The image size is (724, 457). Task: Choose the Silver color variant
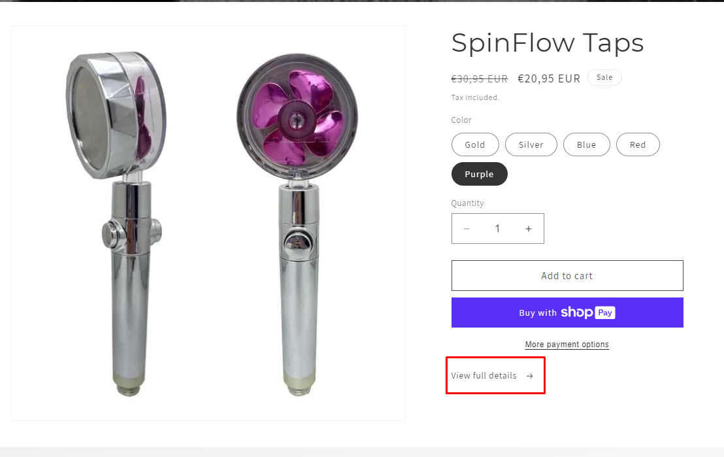coord(531,145)
